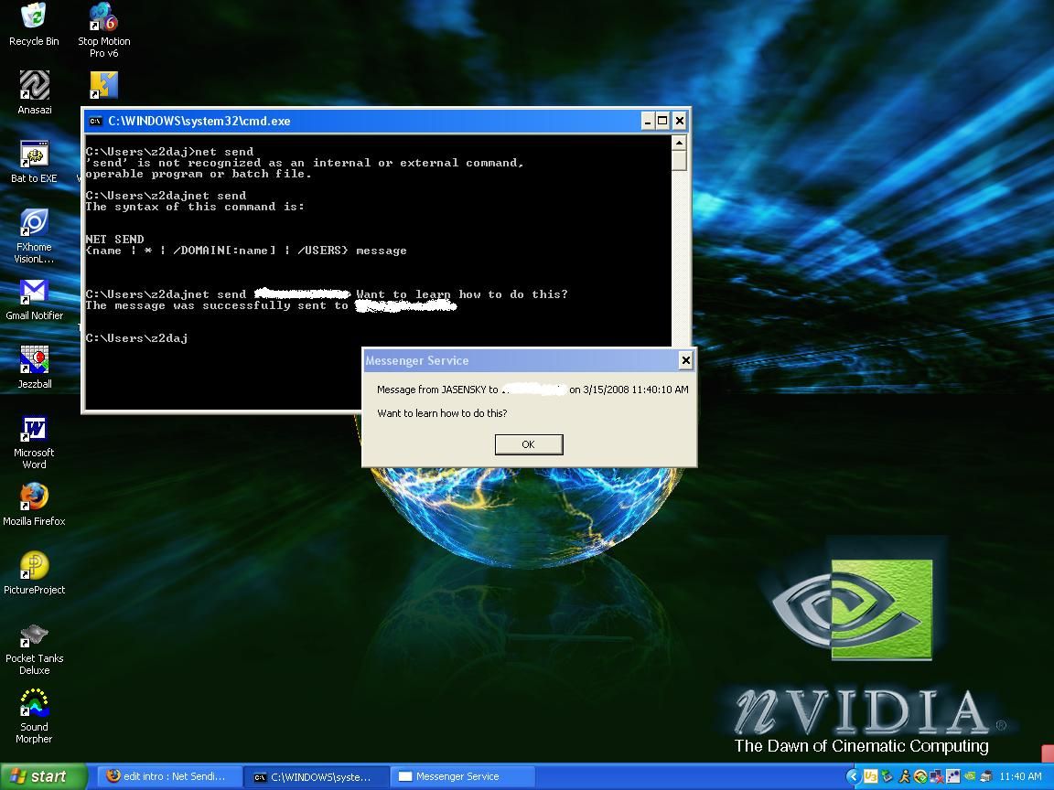Expand hidden system tray icons
The height and width of the screenshot is (790, 1054).
tap(854, 776)
